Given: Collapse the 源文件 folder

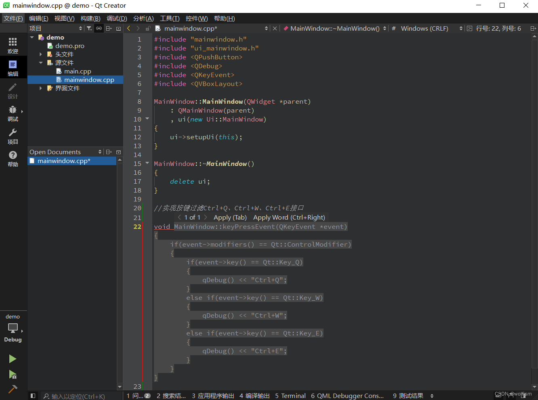Looking at the screenshot, I should click(x=41, y=63).
